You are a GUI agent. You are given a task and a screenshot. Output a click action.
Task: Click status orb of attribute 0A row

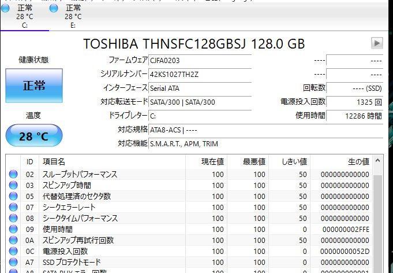coord(13,240)
